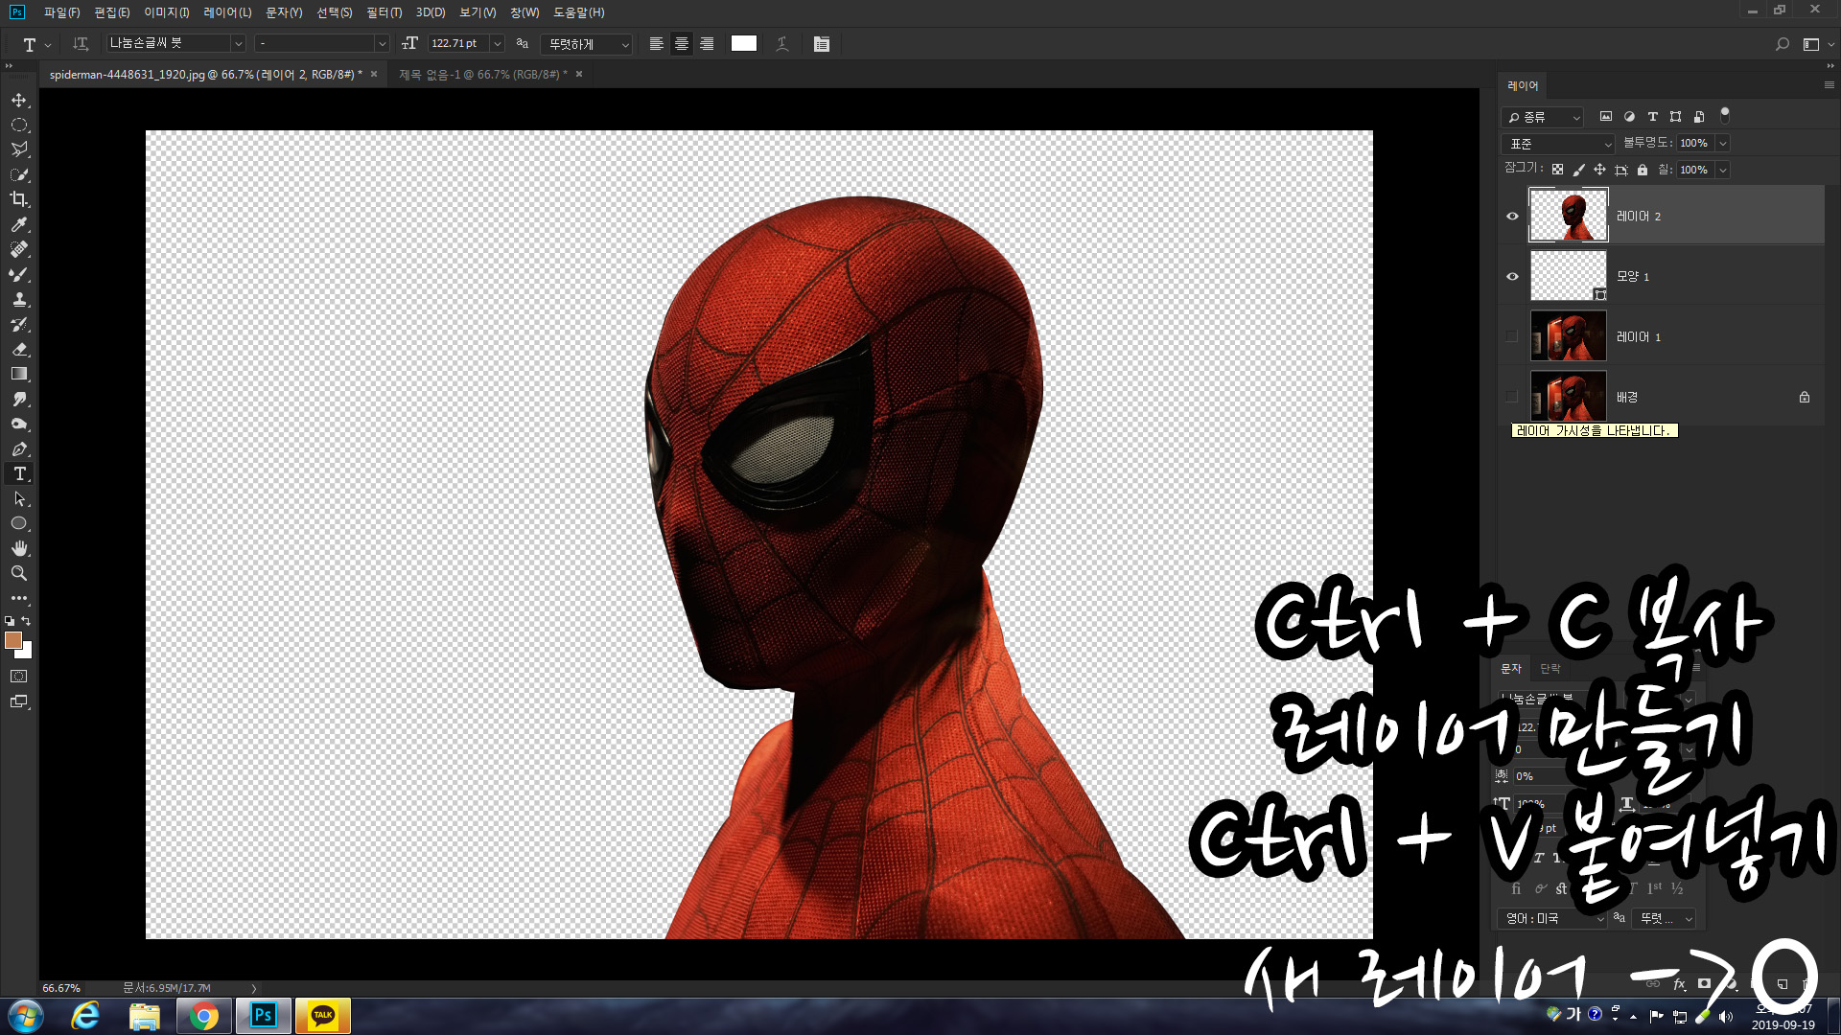Select the Move tool
This screenshot has height=1035, width=1841.
click(x=19, y=101)
